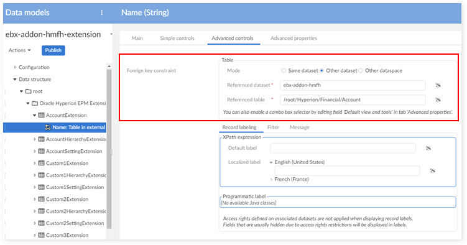Image resolution: width=467 pixels, height=245 pixels.
Task: Switch to the Advanced properties tab
Action: coord(294,38)
